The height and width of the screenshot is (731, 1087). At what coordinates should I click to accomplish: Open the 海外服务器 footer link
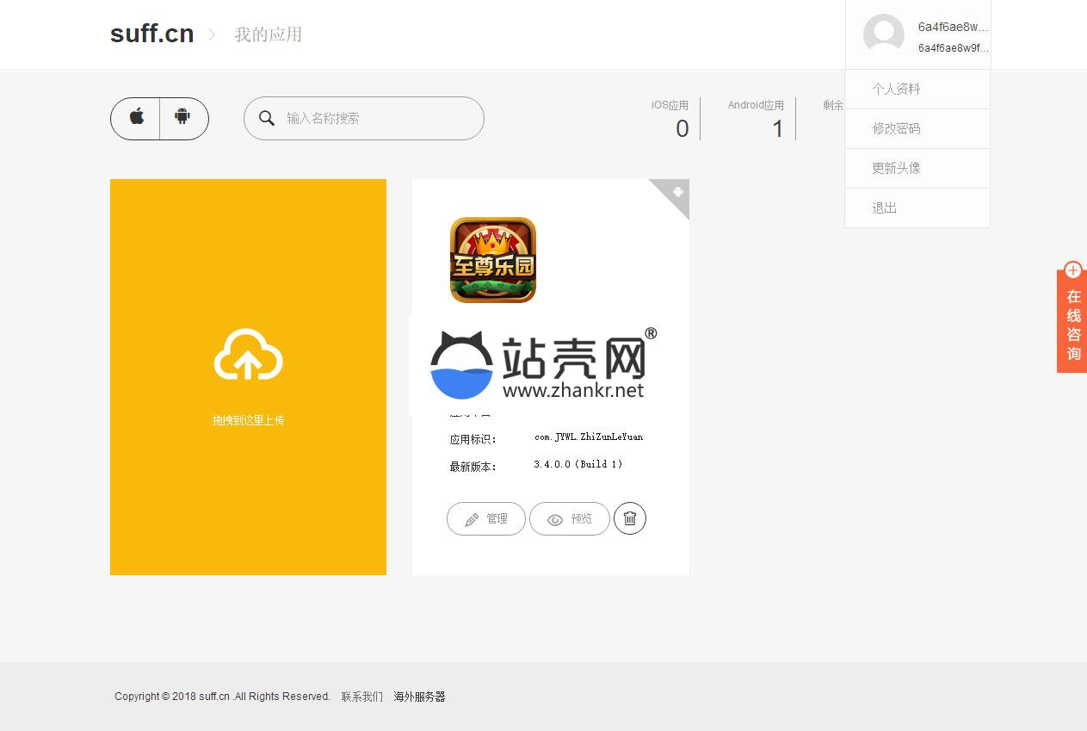[x=419, y=697]
